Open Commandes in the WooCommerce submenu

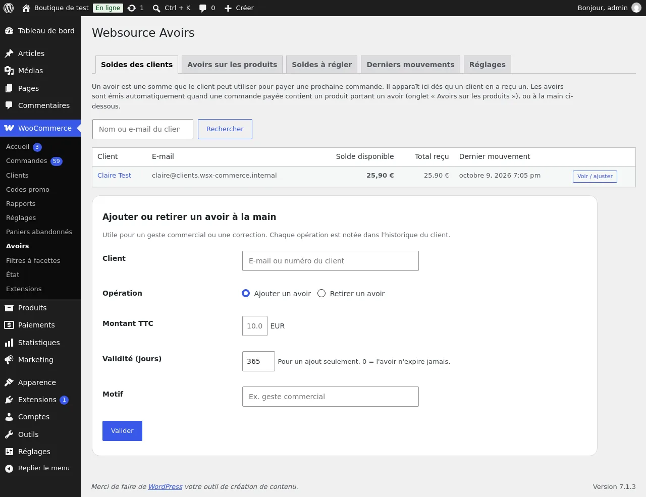[x=27, y=161]
